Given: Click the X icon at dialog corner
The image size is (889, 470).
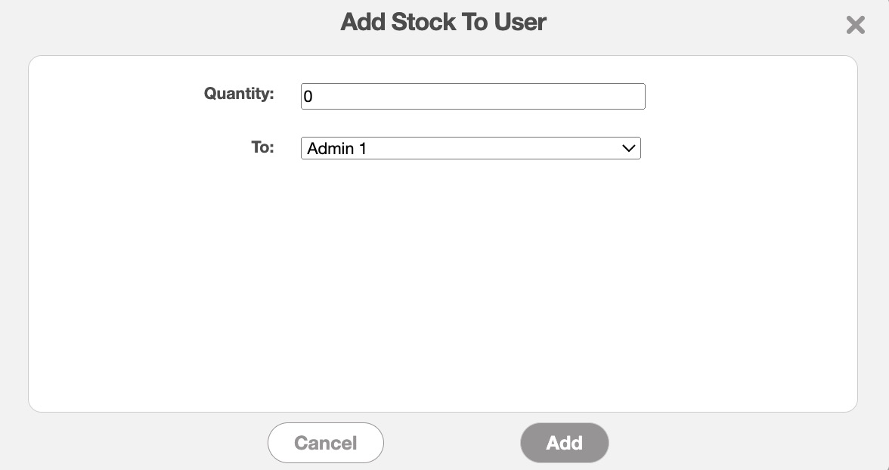Looking at the screenshot, I should pos(855,26).
